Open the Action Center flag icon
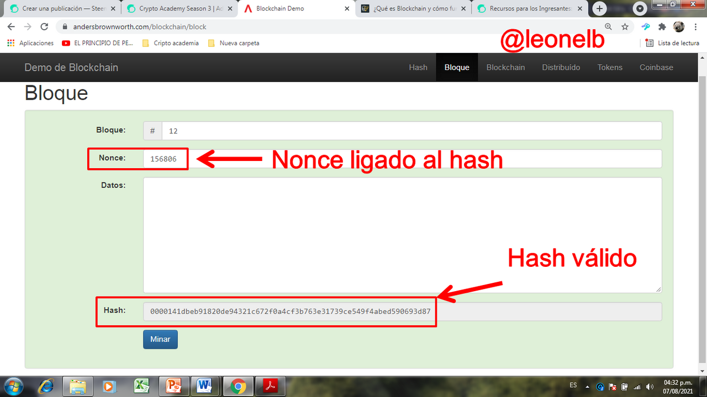 pyautogui.click(x=612, y=386)
